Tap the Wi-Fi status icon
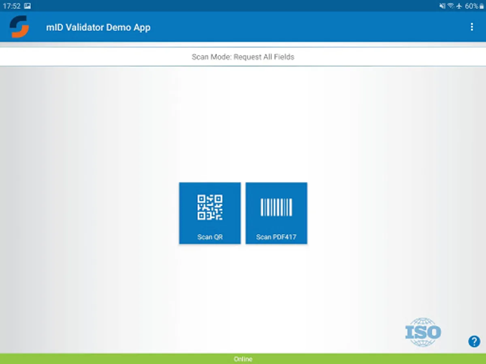This screenshot has width=486, height=364. pos(451,6)
